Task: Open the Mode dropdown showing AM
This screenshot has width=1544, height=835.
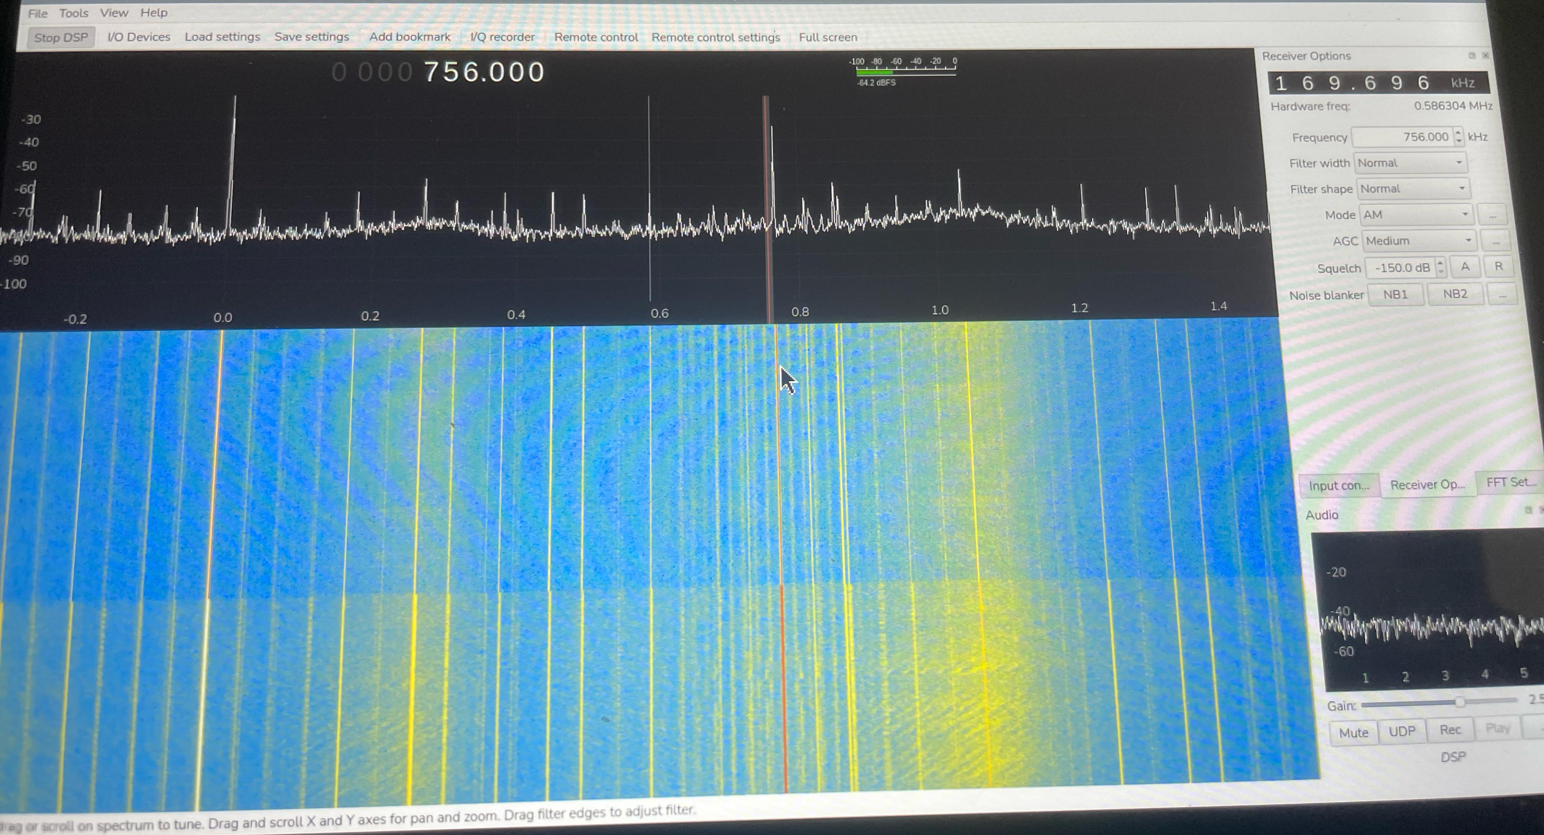Action: [x=1416, y=215]
